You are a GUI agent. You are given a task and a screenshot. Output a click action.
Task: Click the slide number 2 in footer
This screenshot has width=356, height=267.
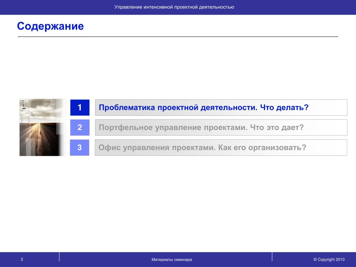coord(22,259)
